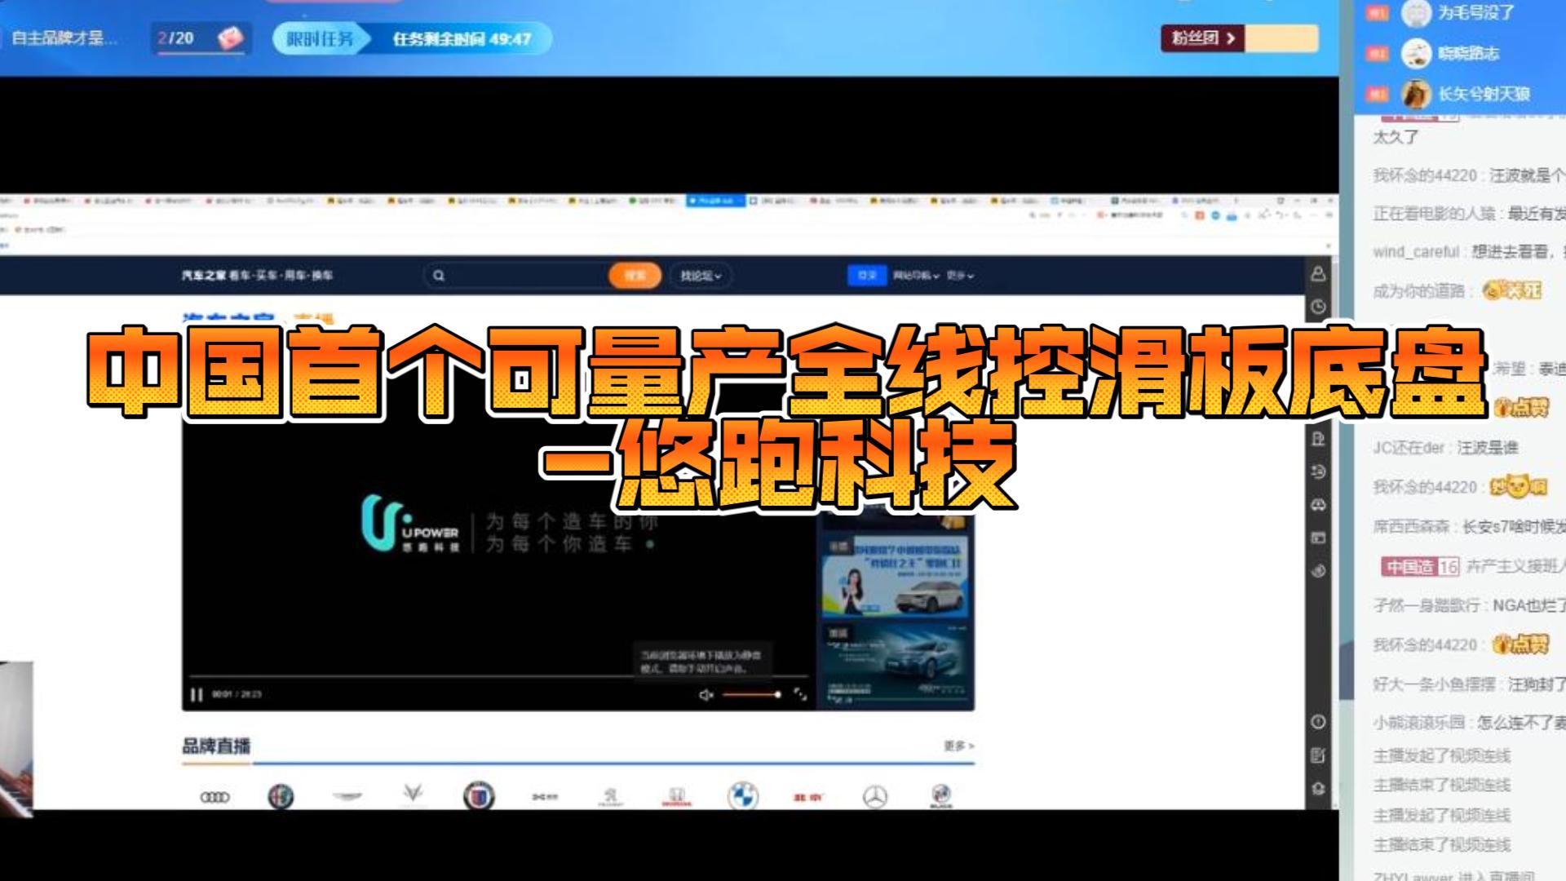The image size is (1566, 881).
Task: Select the V-shaped brand logo
Action: pyautogui.click(x=413, y=795)
